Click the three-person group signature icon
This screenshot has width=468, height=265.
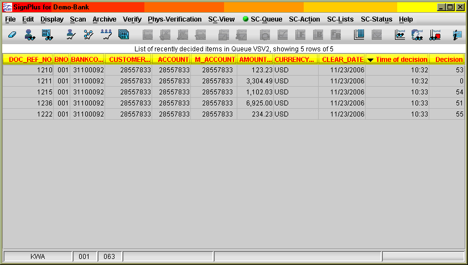(106, 35)
